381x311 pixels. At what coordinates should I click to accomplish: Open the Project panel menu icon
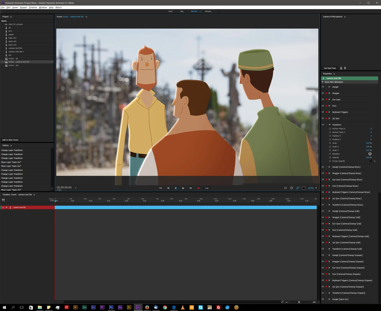coord(11,17)
